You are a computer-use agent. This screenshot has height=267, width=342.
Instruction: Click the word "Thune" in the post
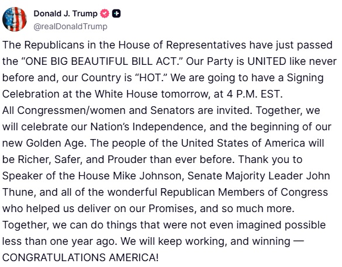(18, 192)
